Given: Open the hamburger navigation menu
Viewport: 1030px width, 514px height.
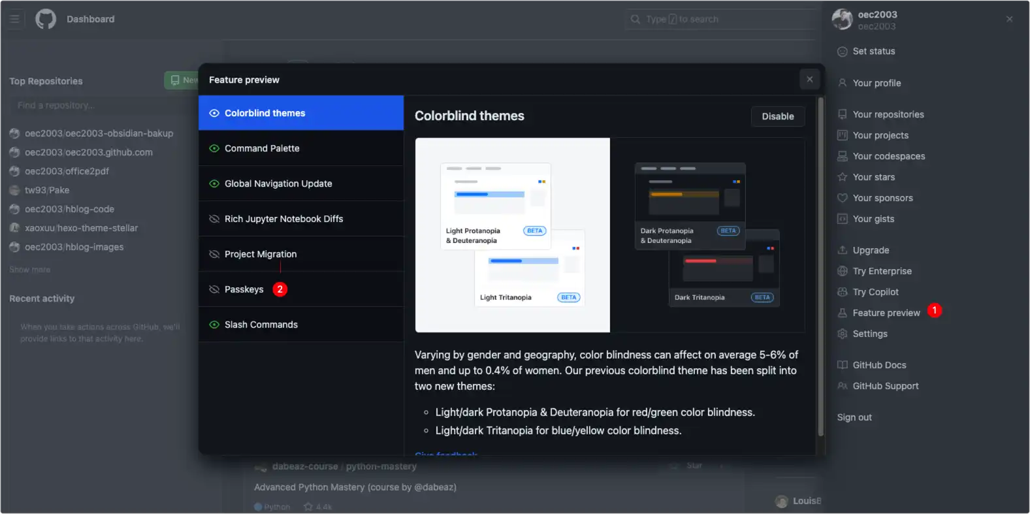Looking at the screenshot, I should 14,19.
